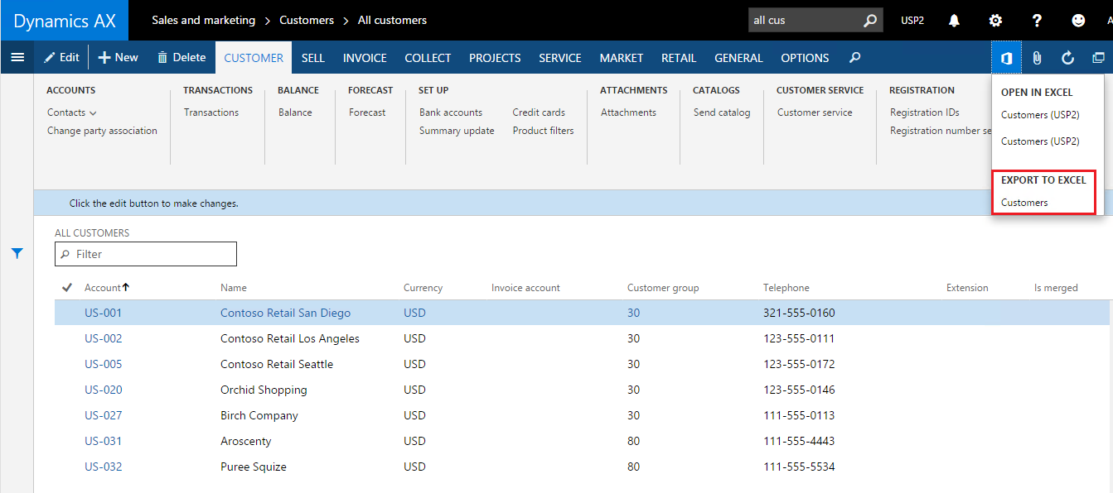1113x493 pixels.
Task: Open account link US-020
Action: 103,390
